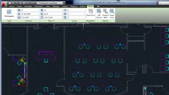Click the Redo arrow icon
Screen dimensions: 169x95
33,3
